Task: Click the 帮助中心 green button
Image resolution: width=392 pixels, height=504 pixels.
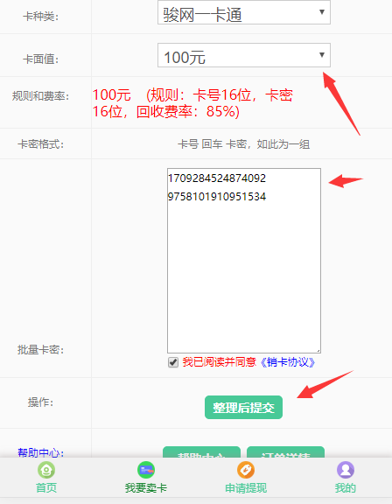Action: coord(201,451)
